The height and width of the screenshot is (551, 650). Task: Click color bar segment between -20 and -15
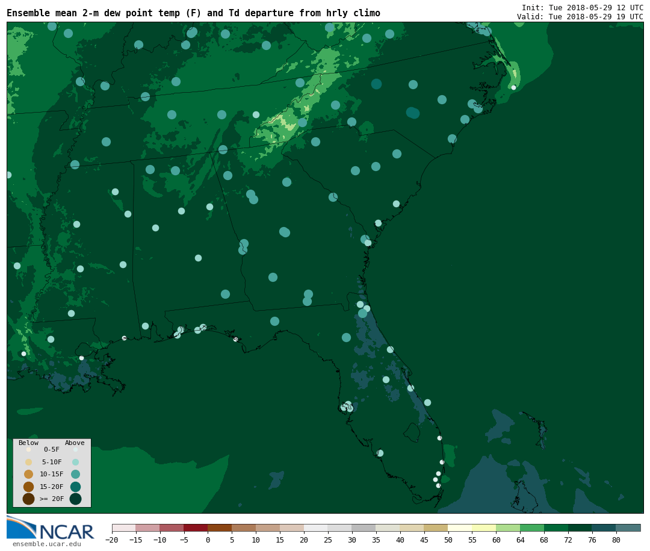pyautogui.click(x=124, y=528)
